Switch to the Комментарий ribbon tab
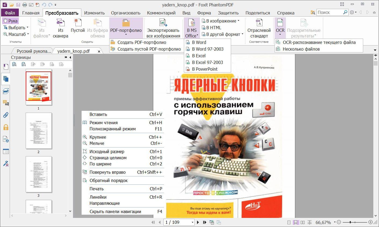 pos(161,13)
